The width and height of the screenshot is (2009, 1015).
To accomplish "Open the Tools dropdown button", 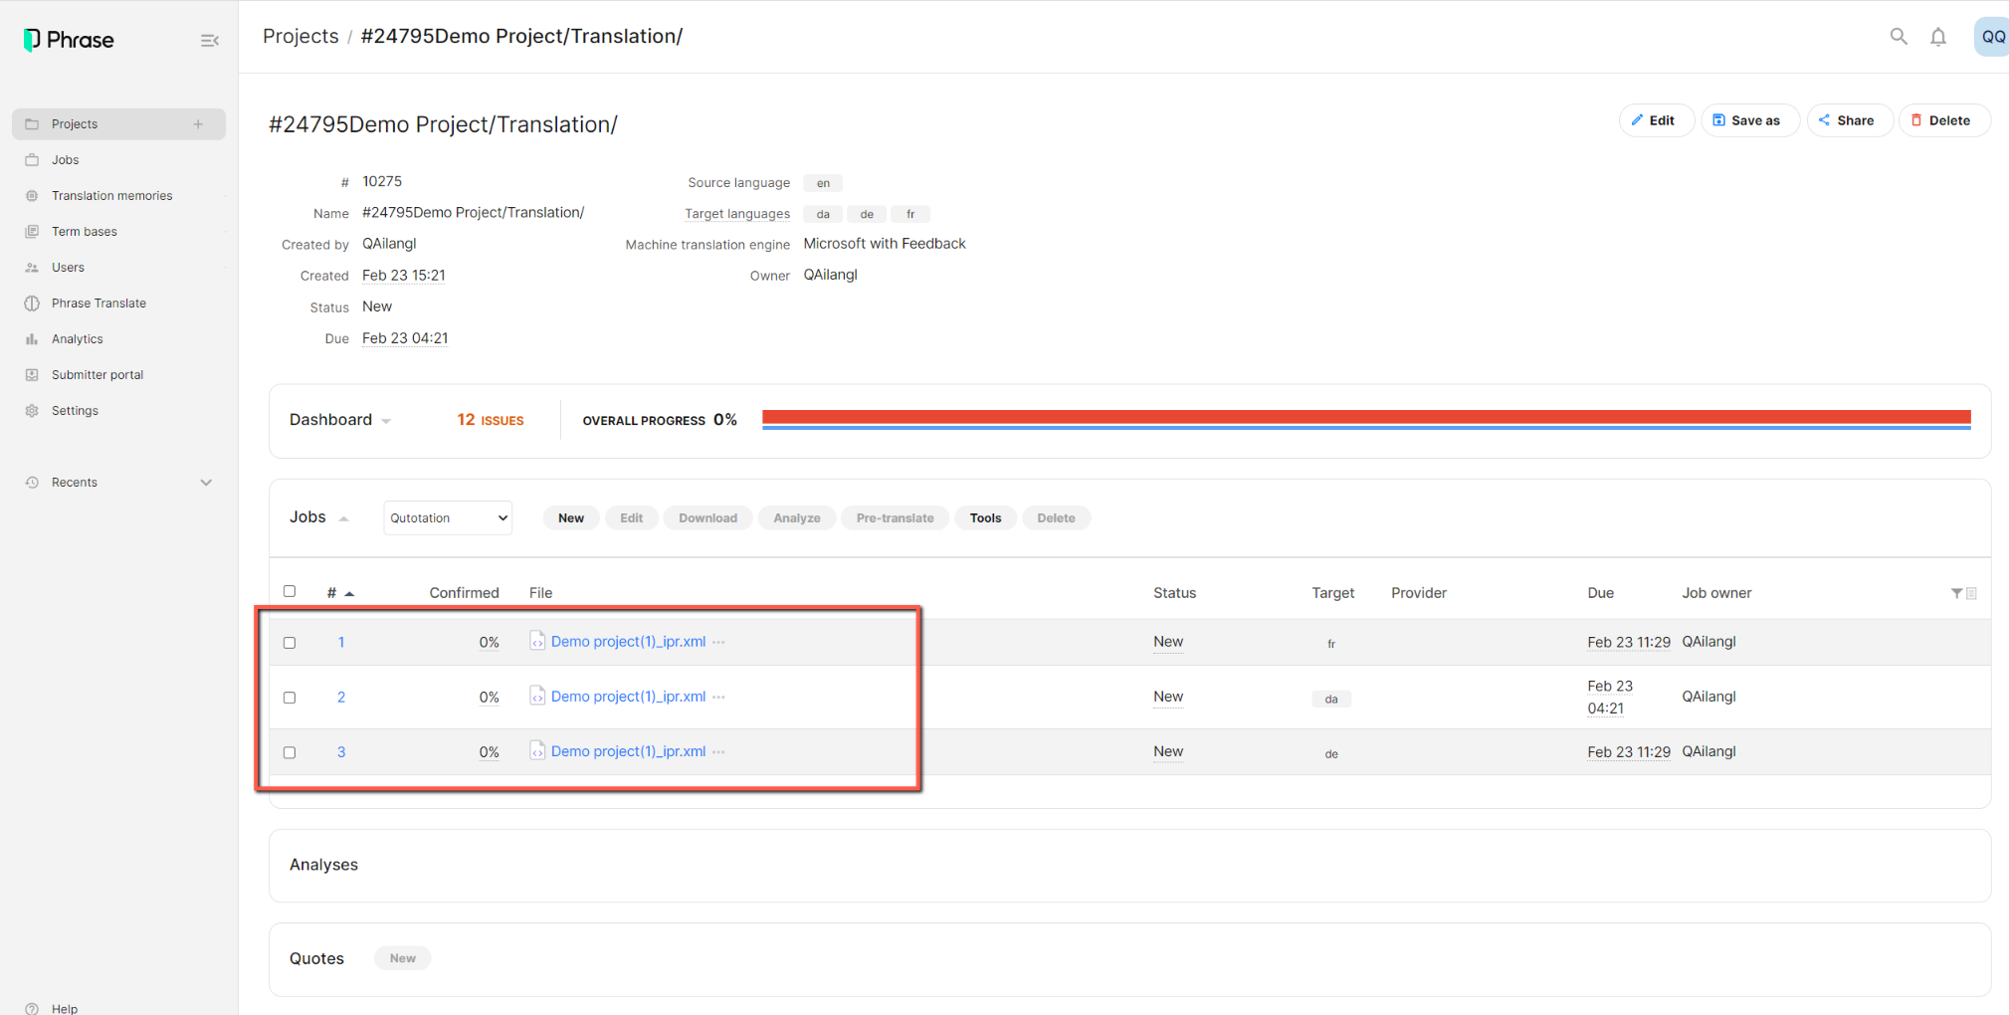I will pyautogui.click(x=985, y=517).
